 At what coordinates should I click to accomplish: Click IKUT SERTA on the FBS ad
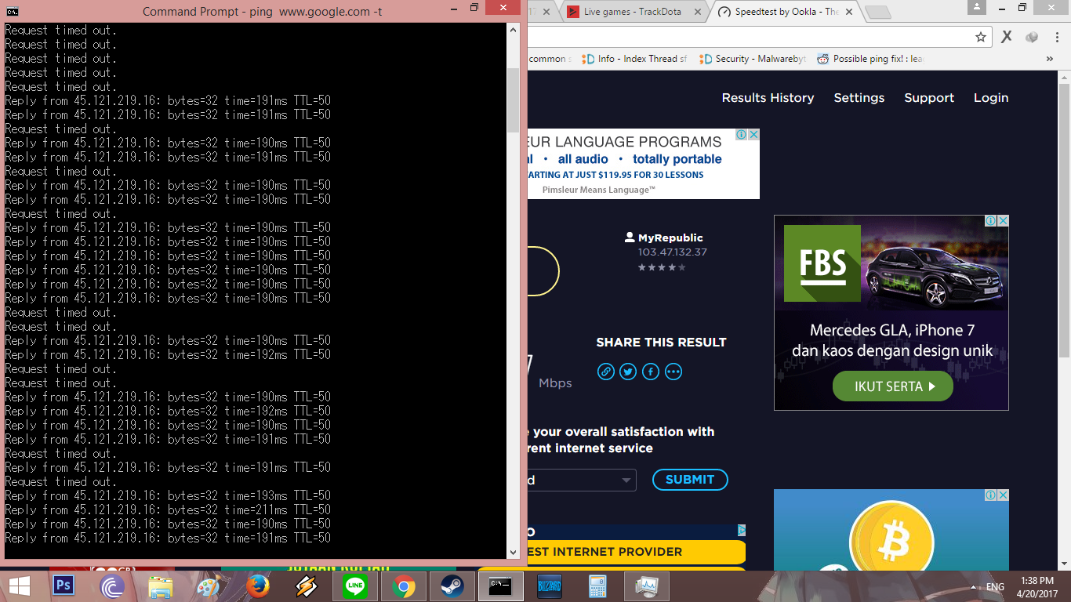pos(892,386)
